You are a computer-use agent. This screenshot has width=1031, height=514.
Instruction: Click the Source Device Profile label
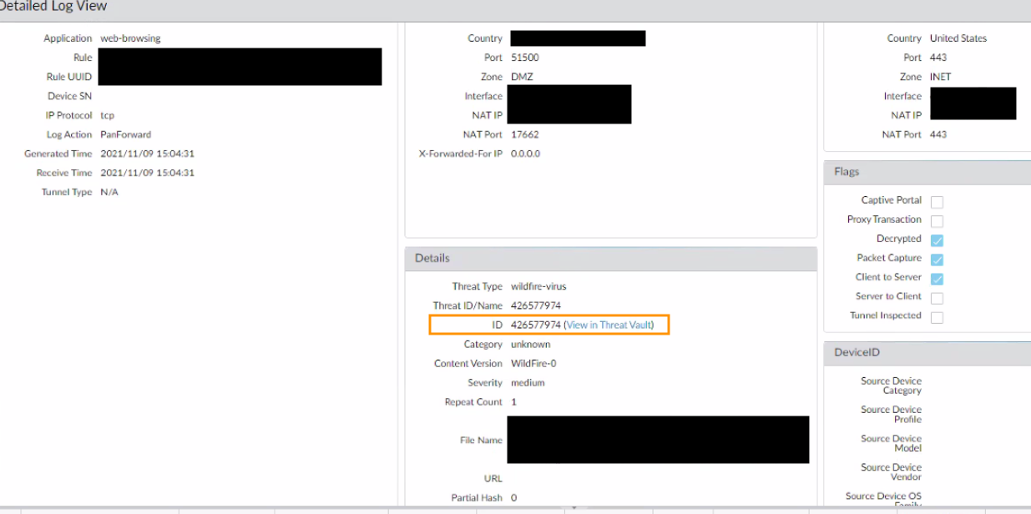click(891, 415)
